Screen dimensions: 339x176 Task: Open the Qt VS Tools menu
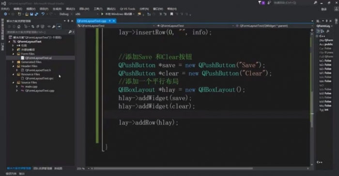pos(127,9)
